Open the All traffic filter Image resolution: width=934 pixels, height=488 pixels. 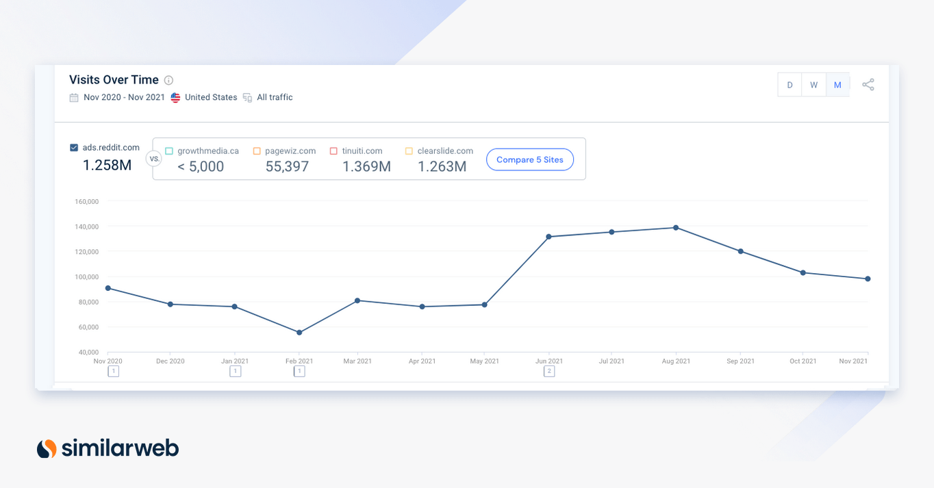[x=275, y=97]
